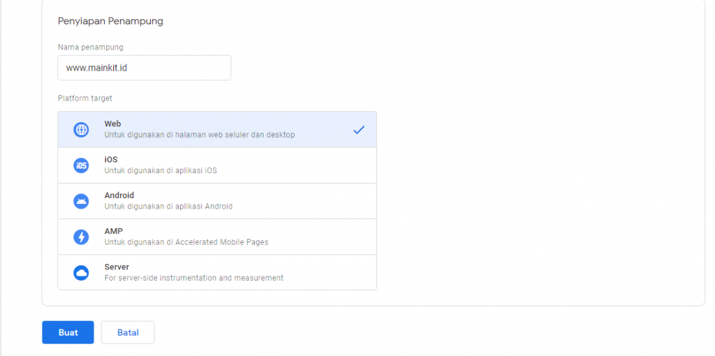Viewport: 715px width, 356px height.
Task: Click the Web globe icon
Action: click(x=81, y=129)
